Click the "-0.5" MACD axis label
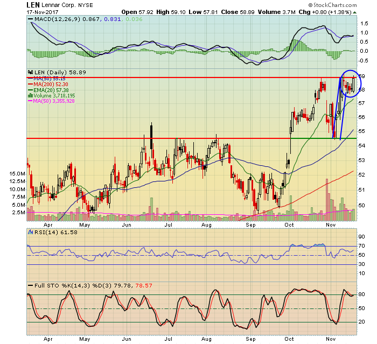377x344 pixels. (x=363, y=60)
